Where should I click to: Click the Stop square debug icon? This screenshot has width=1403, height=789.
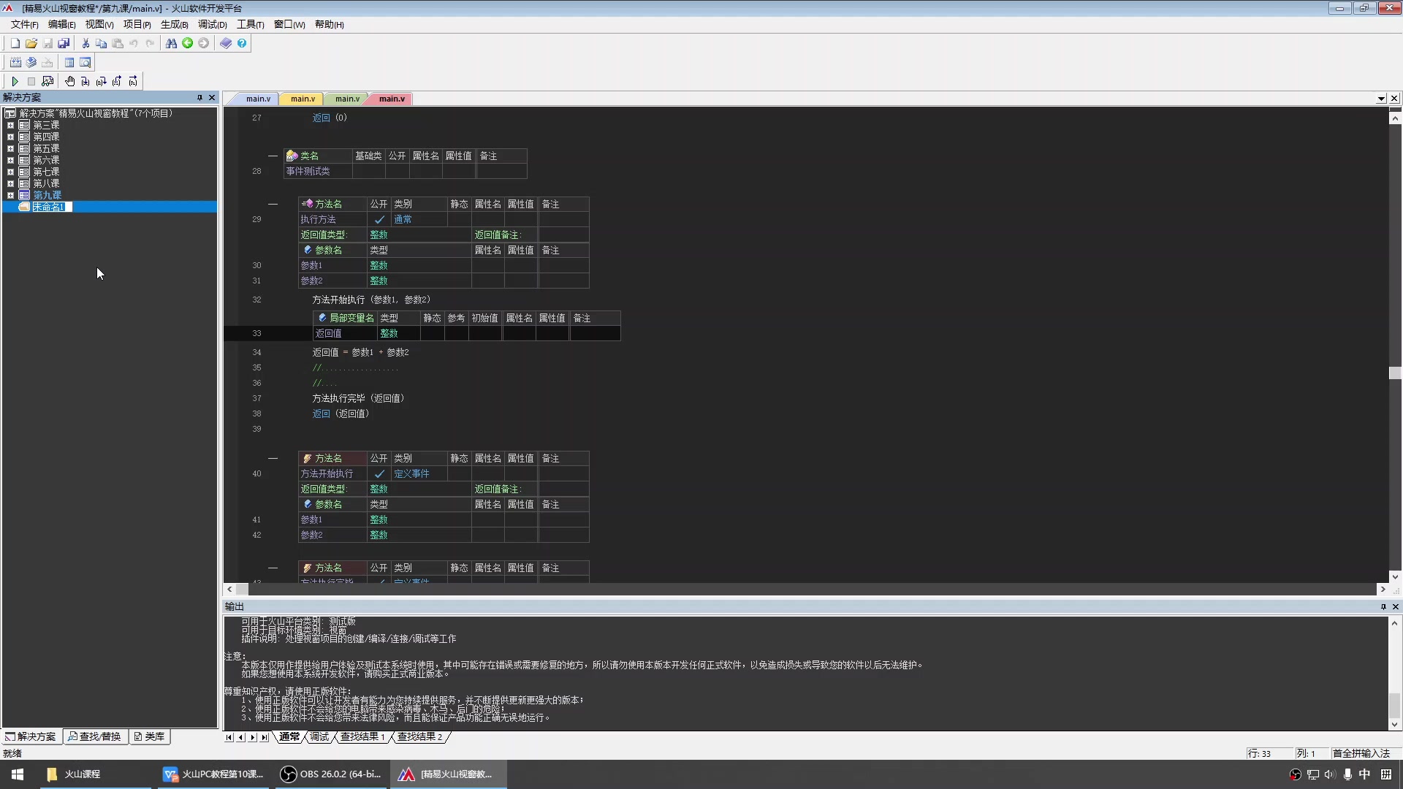click(31, 81)
